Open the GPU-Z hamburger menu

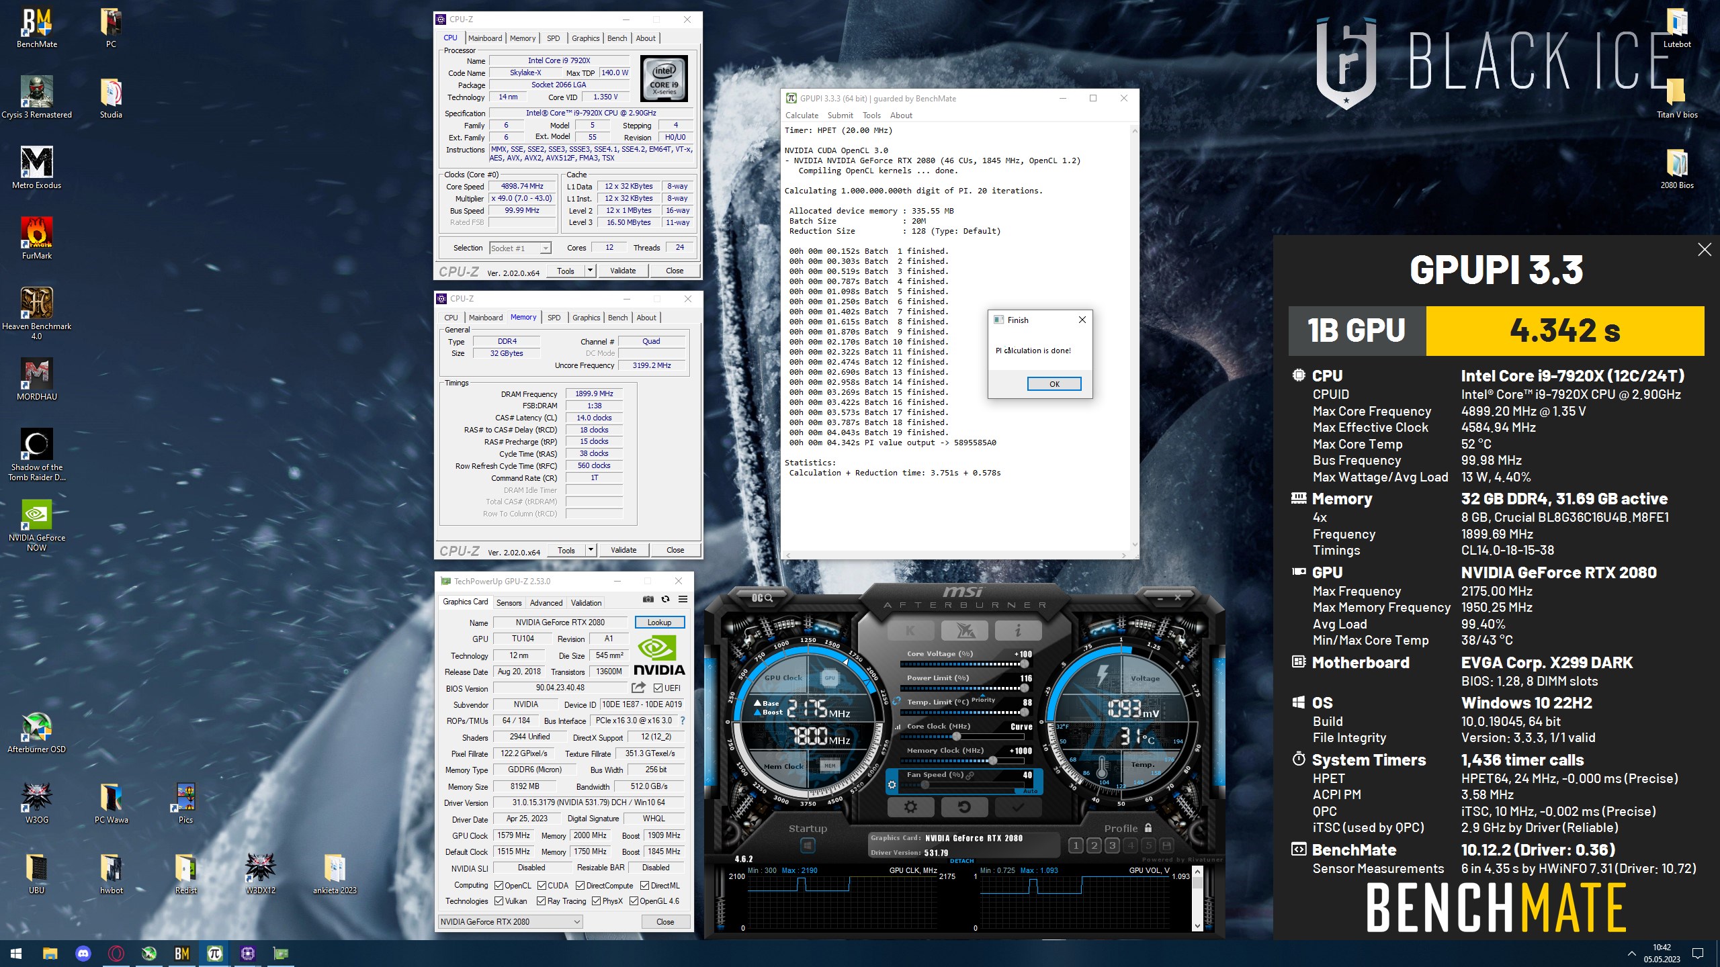683,599
